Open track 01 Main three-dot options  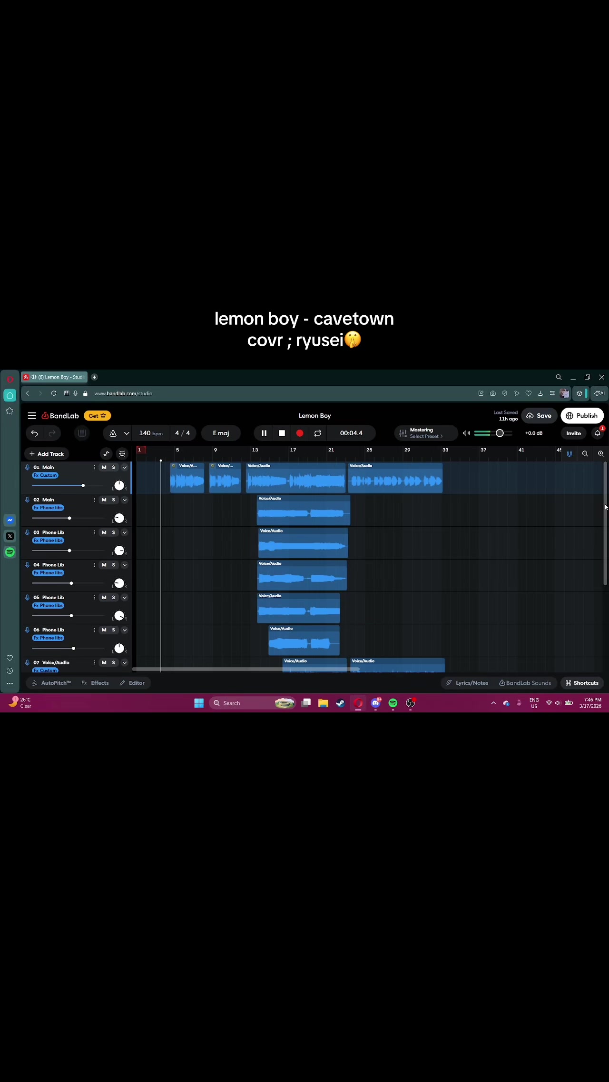(x=94, y=467)
